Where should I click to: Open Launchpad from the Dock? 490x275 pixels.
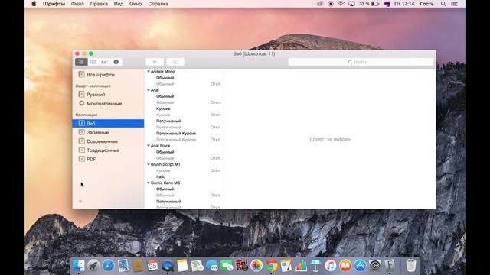click(93, 266)
